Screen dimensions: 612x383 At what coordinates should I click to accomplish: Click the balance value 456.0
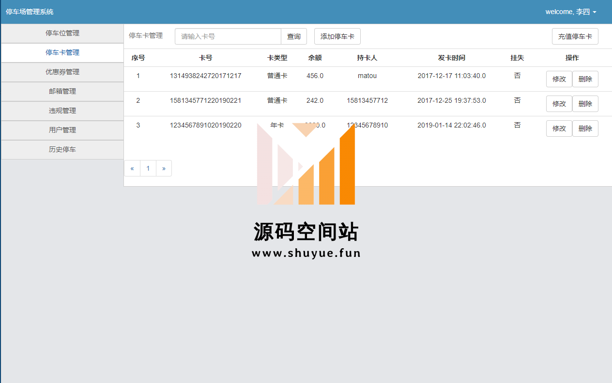(315, 76)
